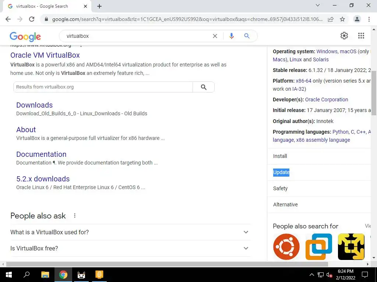
Task: Close the virtualbox Google Search tab
Action: tap(85, 6)
